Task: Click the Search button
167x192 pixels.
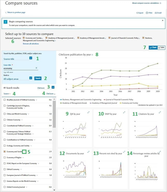Action: [x=38, y=78]
